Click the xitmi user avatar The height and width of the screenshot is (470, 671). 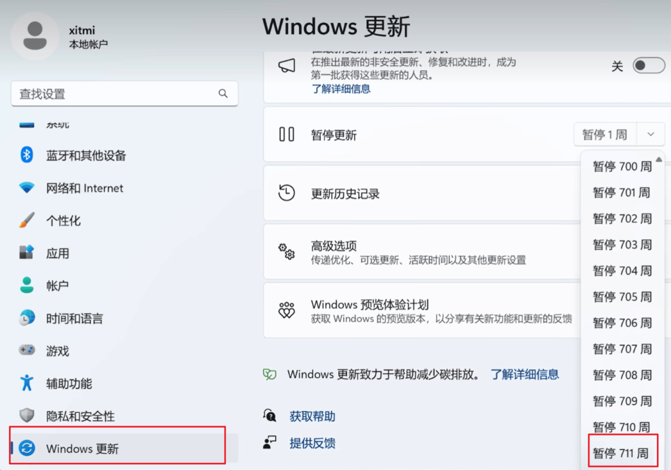[x=35, y=36]
